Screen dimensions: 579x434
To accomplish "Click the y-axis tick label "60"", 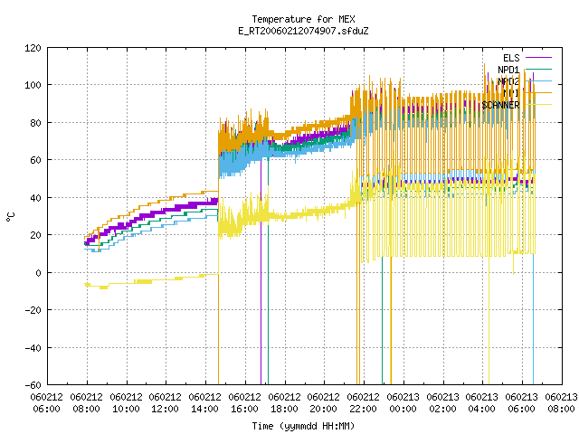I will pyautogui.click(x=35, y=160).
